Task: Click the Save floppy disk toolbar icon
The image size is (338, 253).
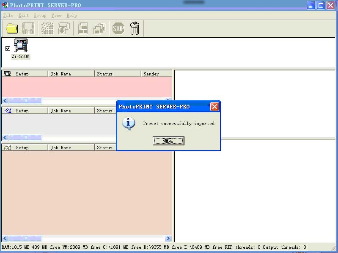Action: click(x=28, y=28)
